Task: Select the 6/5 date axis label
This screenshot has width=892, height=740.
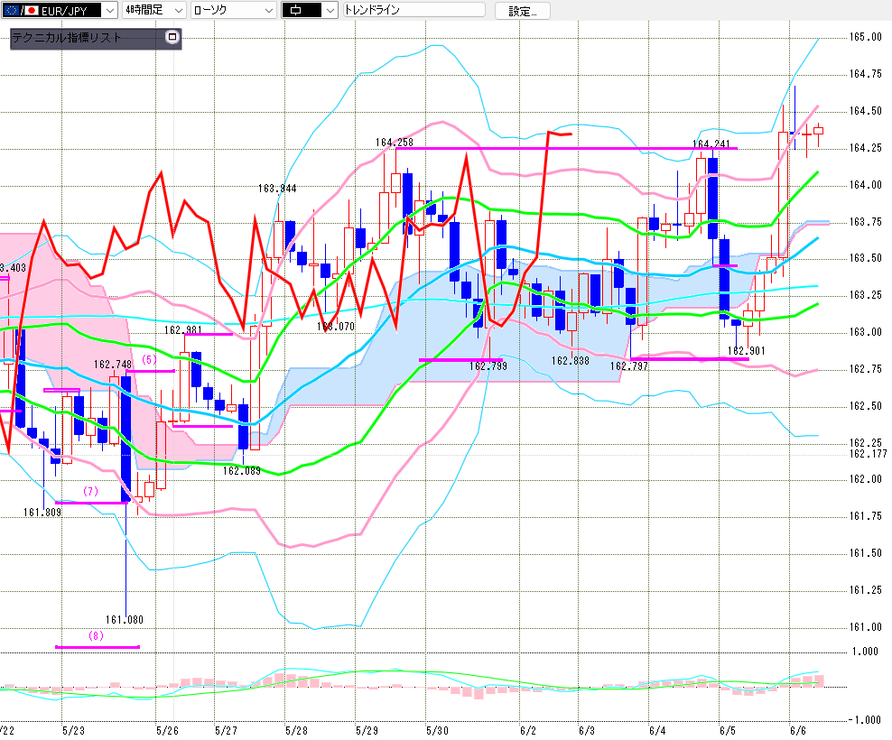Action: (x=728, y=731)
